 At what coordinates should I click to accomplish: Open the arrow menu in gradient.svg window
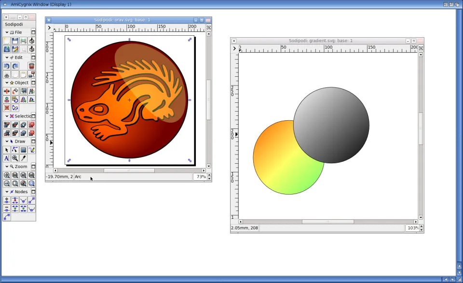[234, 48]
